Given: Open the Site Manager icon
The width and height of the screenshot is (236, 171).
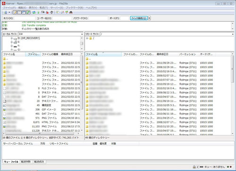Looking at the screenshot, I should point(5,12).
